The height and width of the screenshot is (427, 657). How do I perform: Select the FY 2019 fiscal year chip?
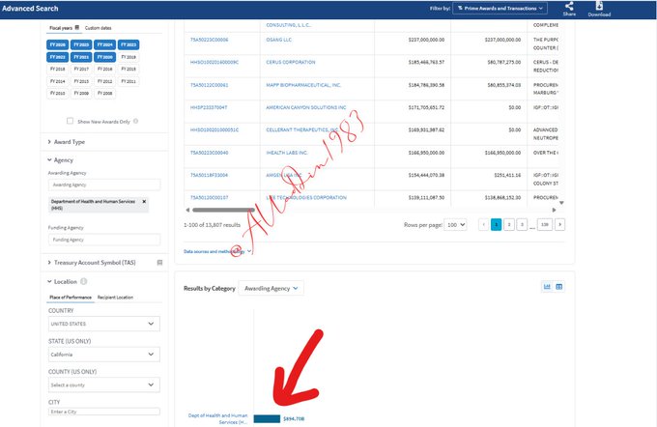point(129,57)
